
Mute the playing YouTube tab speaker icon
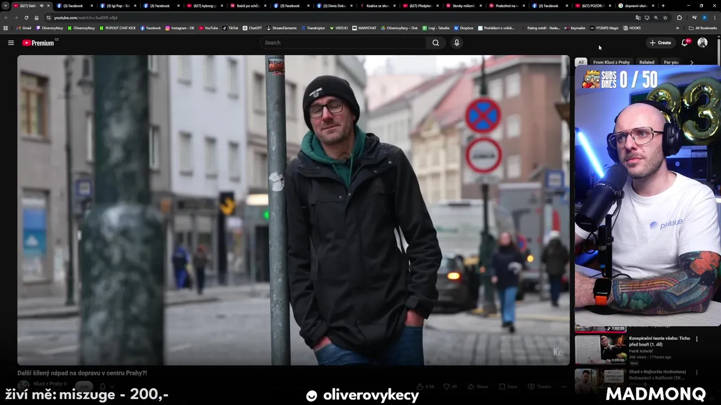point(42,6)
